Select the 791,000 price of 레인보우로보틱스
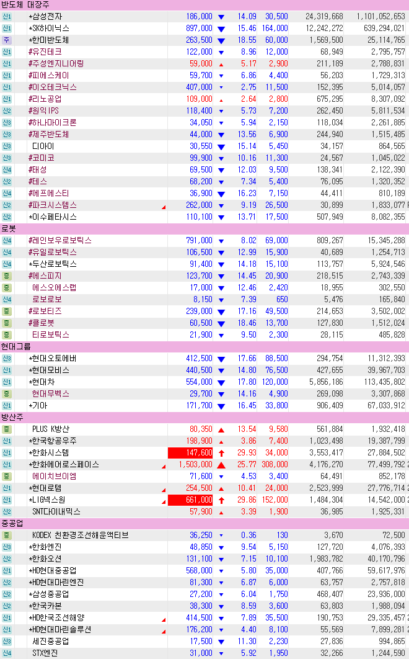This screenshot has width=409, height=659. tap(199, 240)
